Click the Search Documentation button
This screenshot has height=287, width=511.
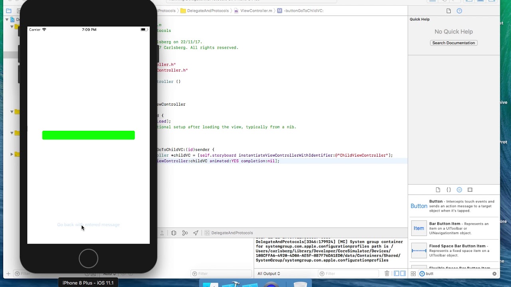(x=454, y=43)
